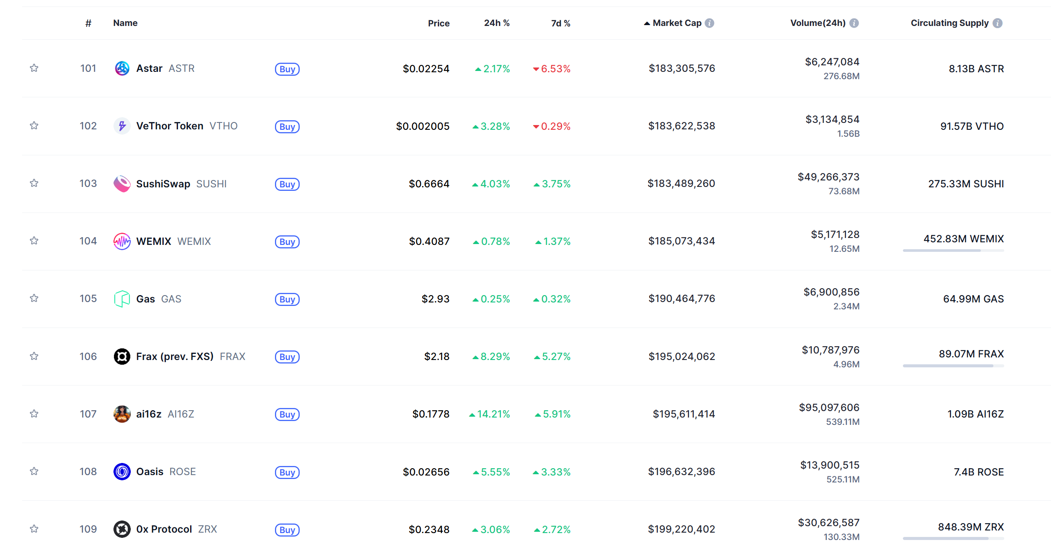
Task: Click the WEMIX logo icon
Action: coord(122,241)
